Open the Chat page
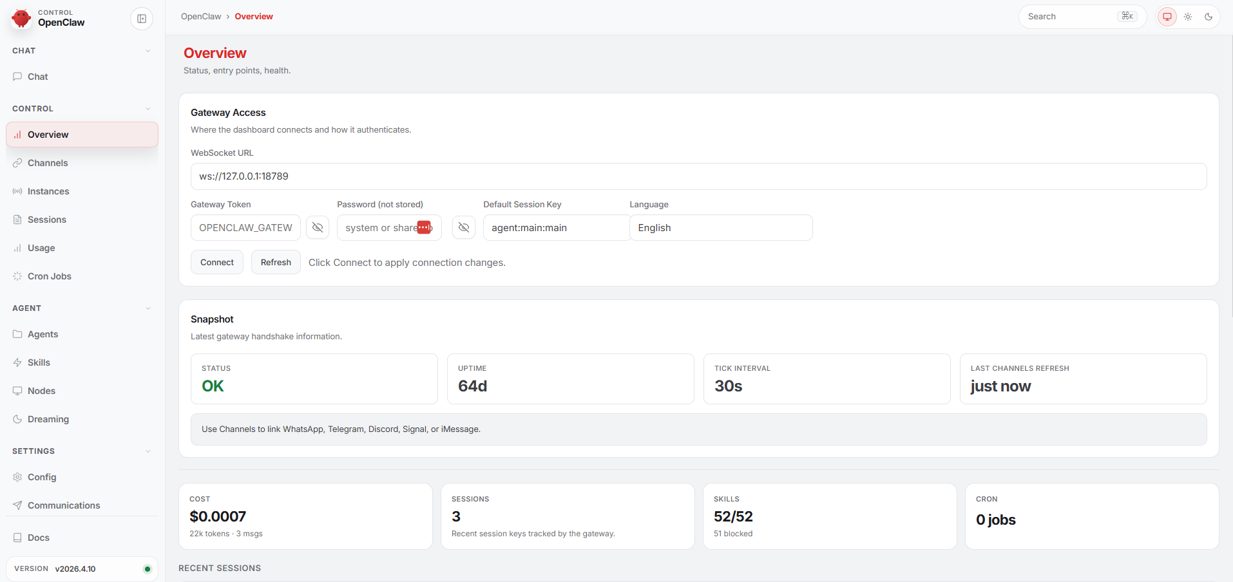1233x582 pixels. [x=82, y=77]
